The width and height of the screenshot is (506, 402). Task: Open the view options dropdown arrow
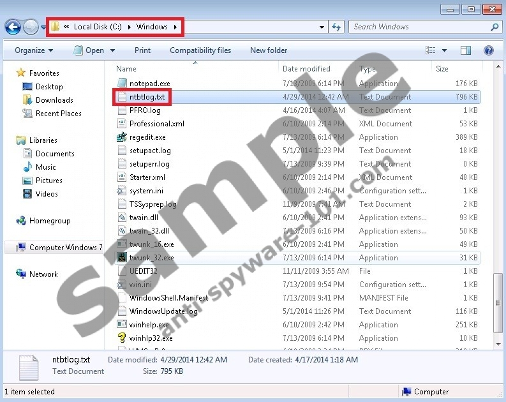(444, 50)
